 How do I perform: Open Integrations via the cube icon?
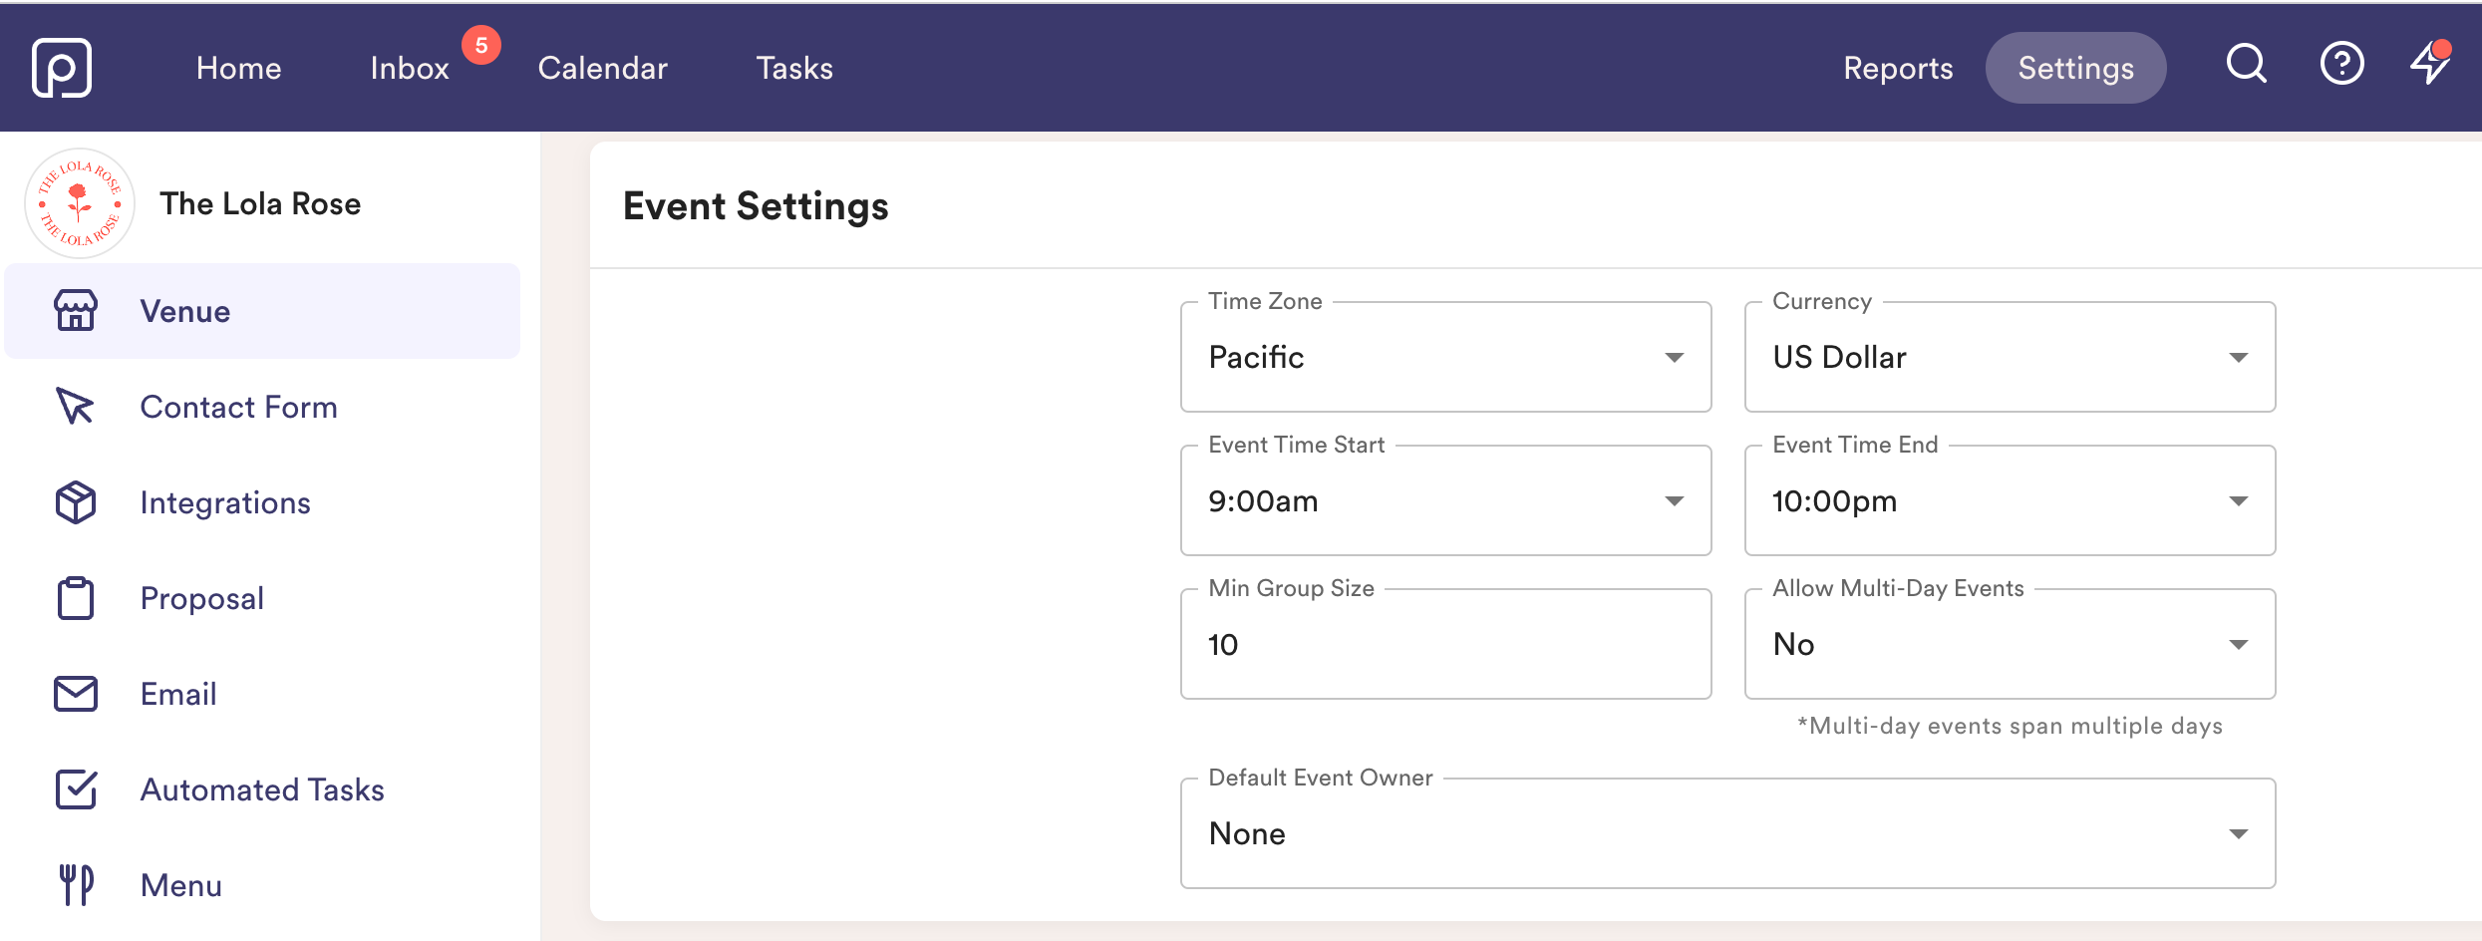76,502
